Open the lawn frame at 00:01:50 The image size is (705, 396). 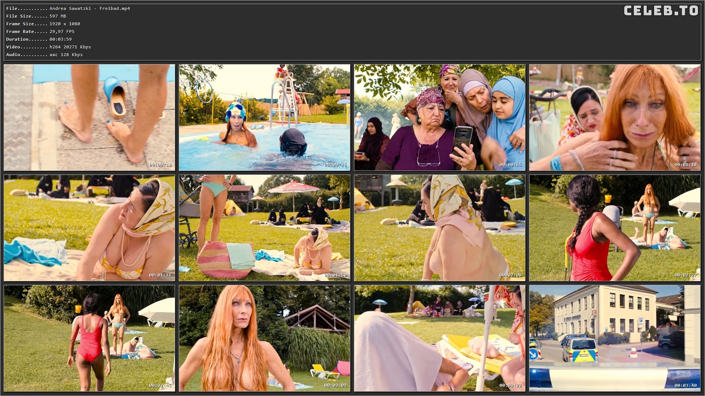(x=264, y=228)
